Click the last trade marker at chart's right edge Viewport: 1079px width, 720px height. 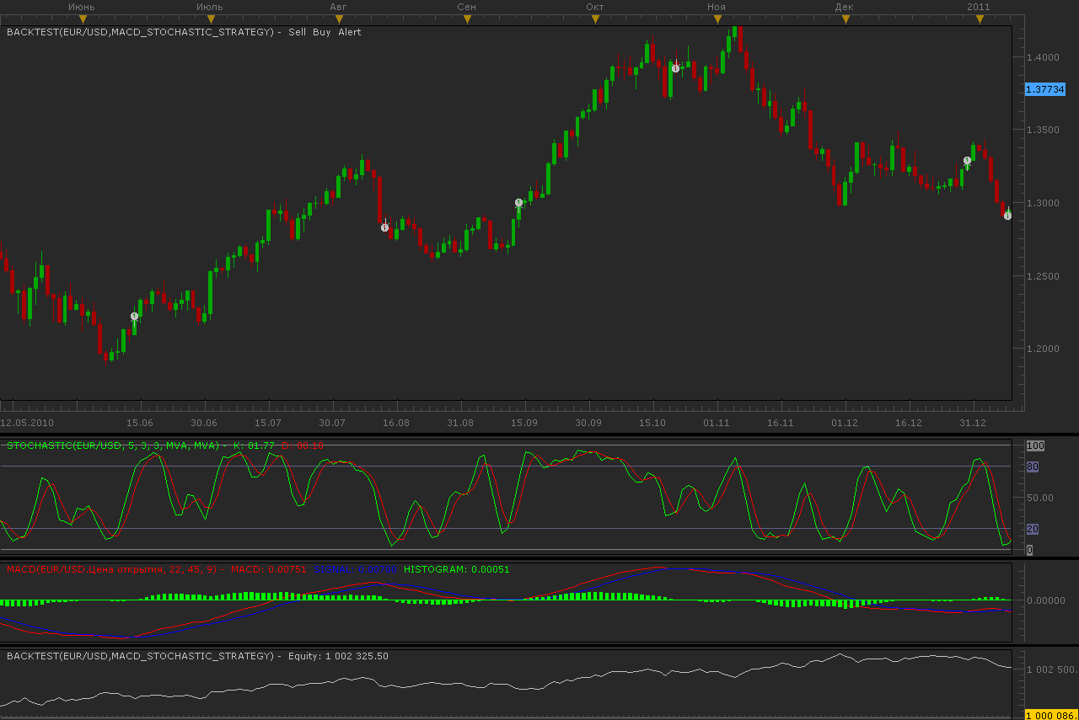pyautogui.click(x=1007, y=216)
